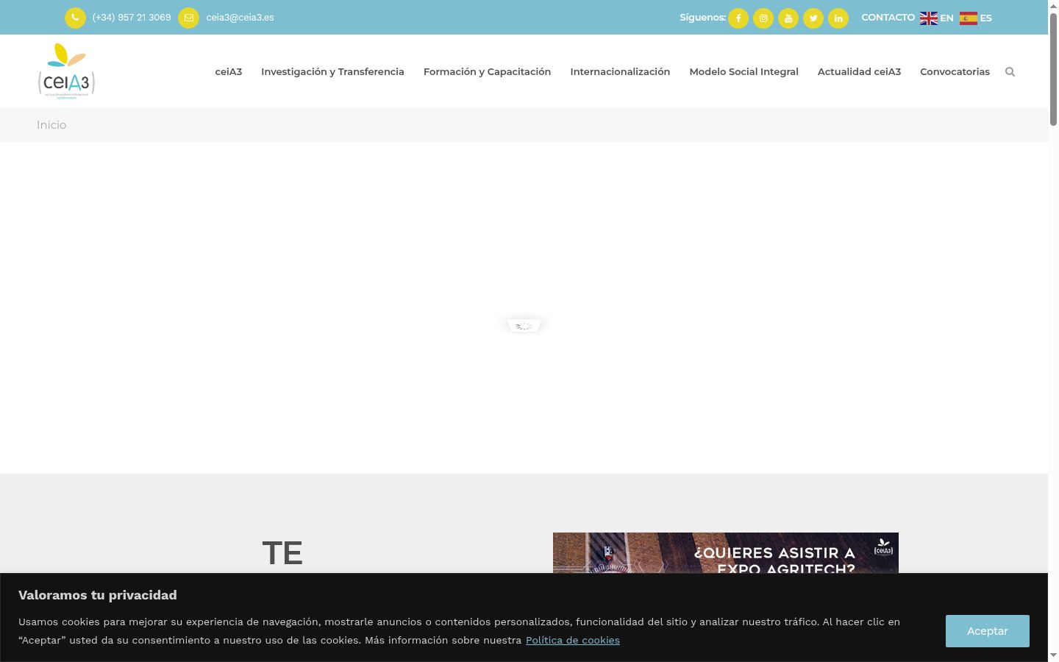
Task: Open Actualidad ceiA3 menu
Action: point(859,71)
